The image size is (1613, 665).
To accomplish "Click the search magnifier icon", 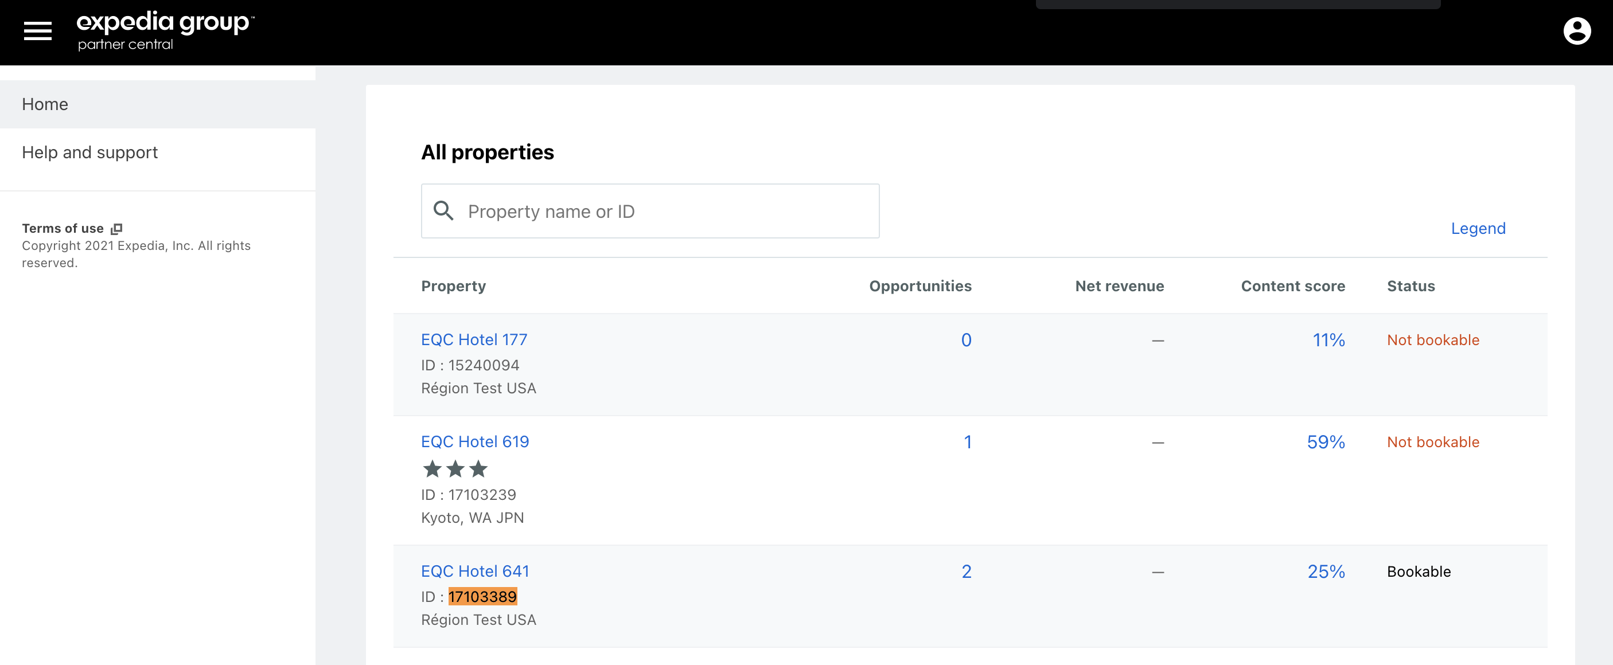I will point(443,211).
